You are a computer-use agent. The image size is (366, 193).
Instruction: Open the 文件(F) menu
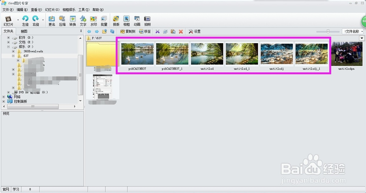click(x=8, y=10)
